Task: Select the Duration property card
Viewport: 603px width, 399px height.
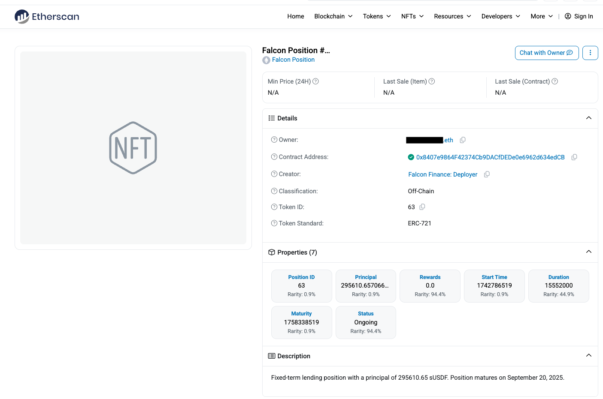Action: pyautogui.click(x=559, y=286)
